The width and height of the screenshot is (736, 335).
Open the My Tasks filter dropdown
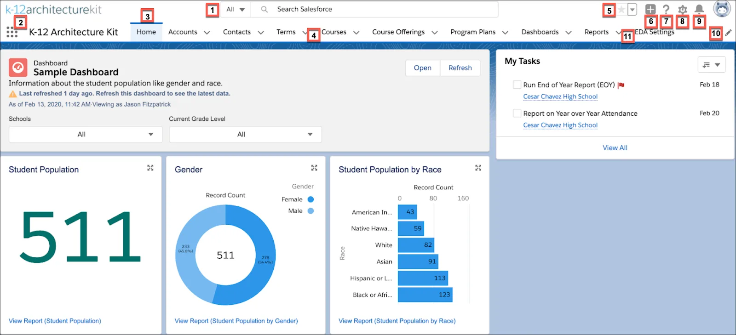coord(711,65)
